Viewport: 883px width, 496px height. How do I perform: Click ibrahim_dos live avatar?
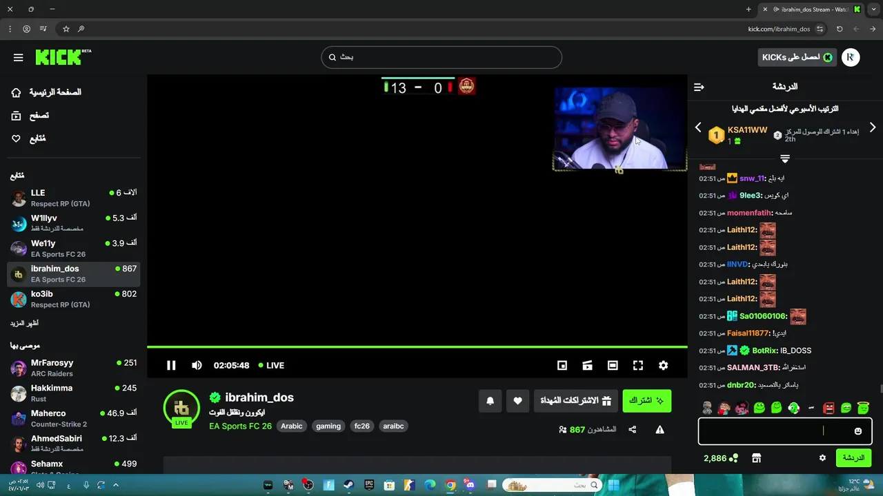click(x=181, y=409)
